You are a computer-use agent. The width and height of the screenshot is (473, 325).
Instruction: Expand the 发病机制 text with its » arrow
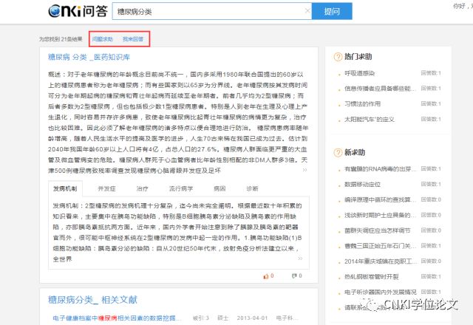[300, 259]
